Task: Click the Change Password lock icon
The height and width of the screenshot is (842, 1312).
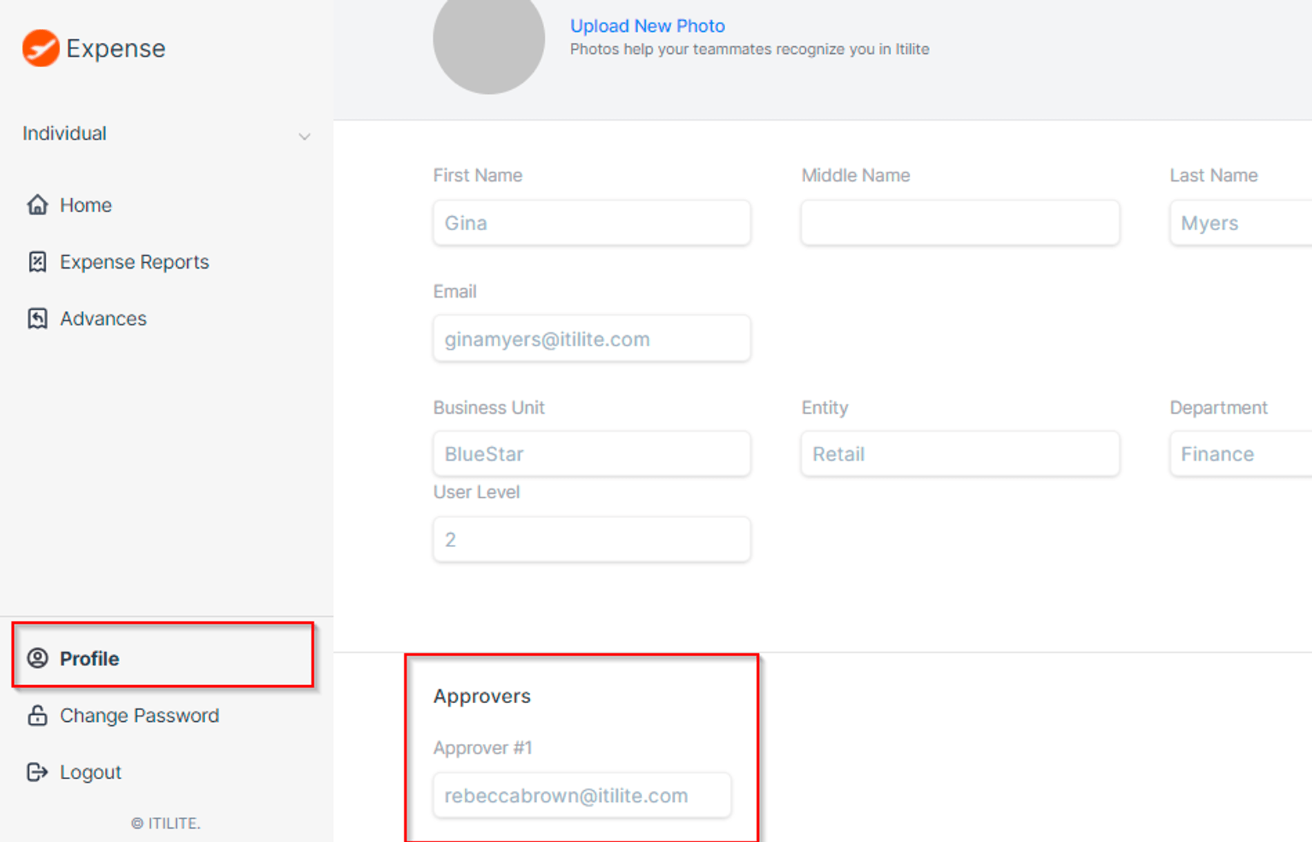Action: click(x=37, y=715)
